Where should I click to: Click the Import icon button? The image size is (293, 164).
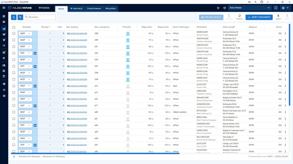(278, 17)
